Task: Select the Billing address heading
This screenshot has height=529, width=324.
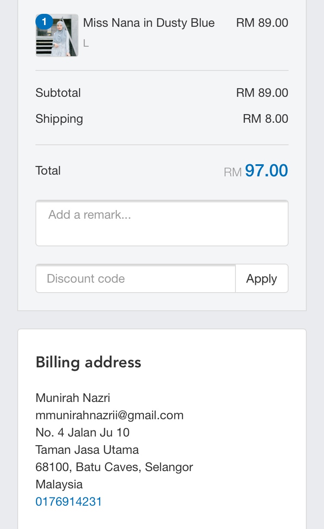Action: click(x=89, y=362)
